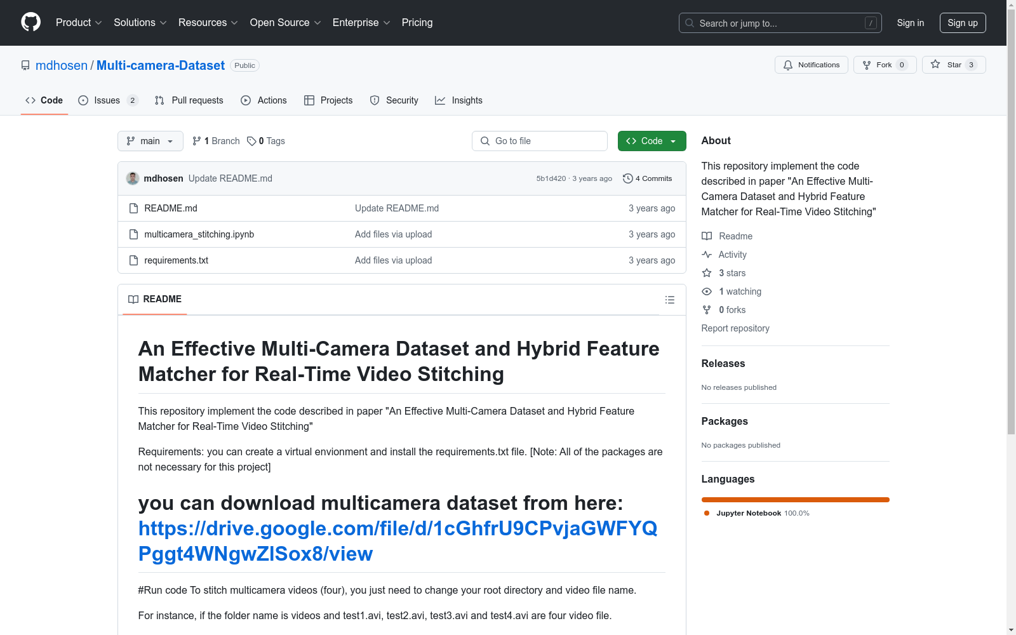Open the Solutions navigation menu

[140, 23]
